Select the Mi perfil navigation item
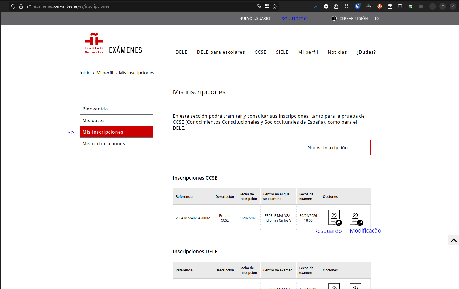459x289 pixels. click(308, 52)
